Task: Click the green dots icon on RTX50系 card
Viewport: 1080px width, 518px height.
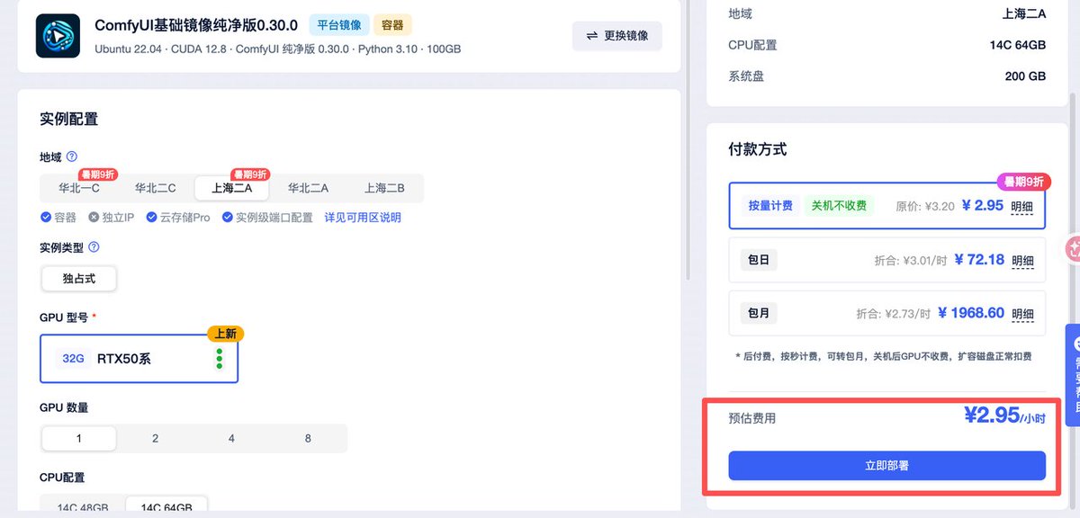Action: pyautogui.click(x=219, y=359)
